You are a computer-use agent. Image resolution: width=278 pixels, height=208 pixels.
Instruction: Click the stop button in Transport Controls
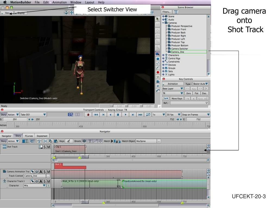click(118, 115)
